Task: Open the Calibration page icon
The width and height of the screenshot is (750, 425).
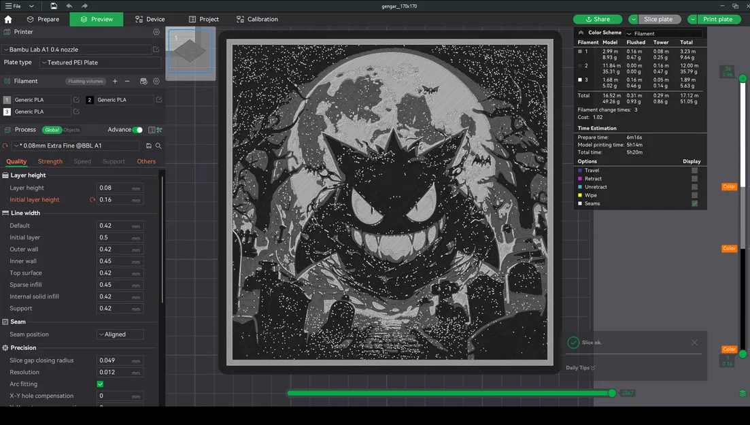Action: (x=256, y=19)
